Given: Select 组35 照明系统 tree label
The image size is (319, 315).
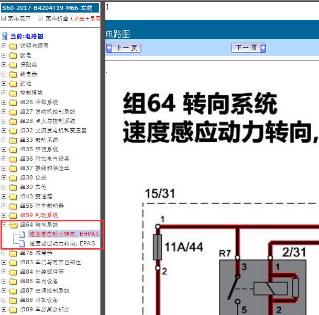Looking at the screenshot, I should coord(39,149).
